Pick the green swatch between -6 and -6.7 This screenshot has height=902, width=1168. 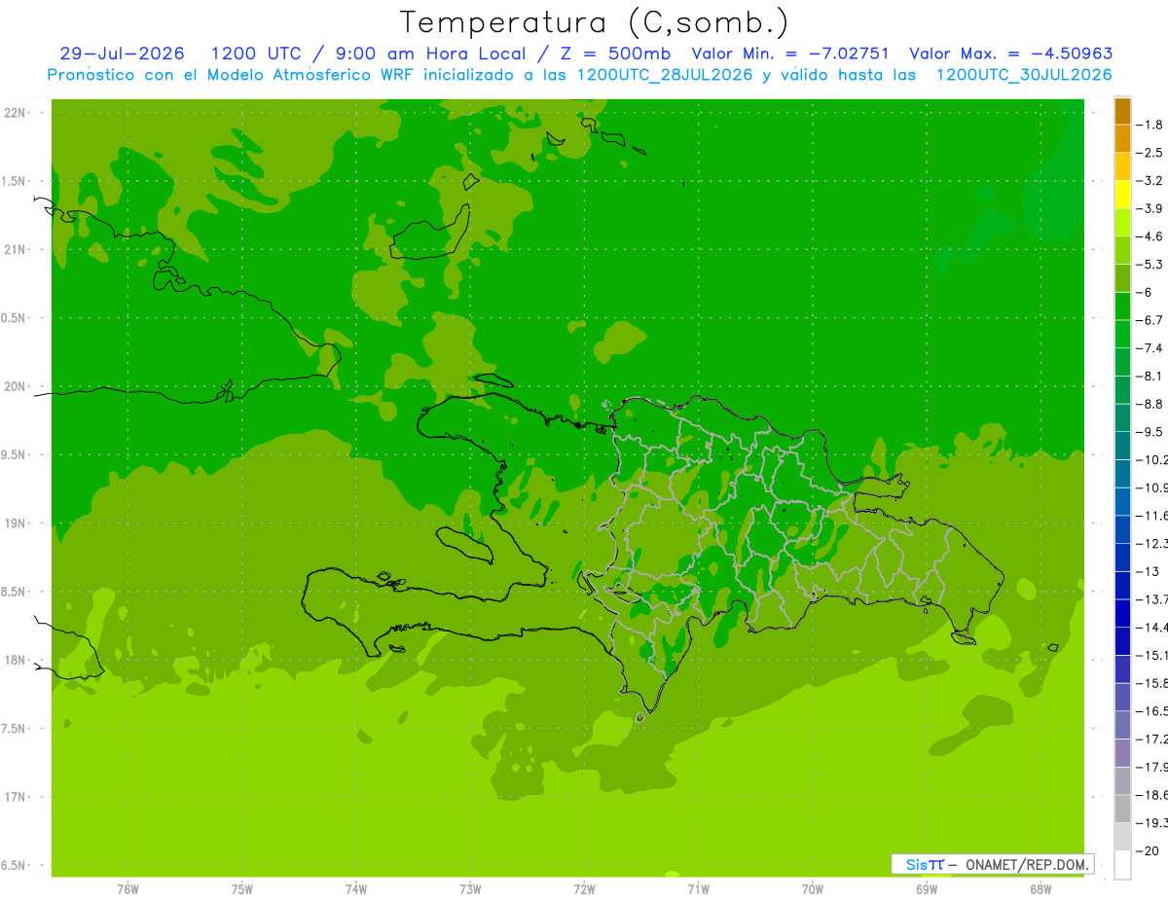pyautogui.click(x=1122, y=307)
